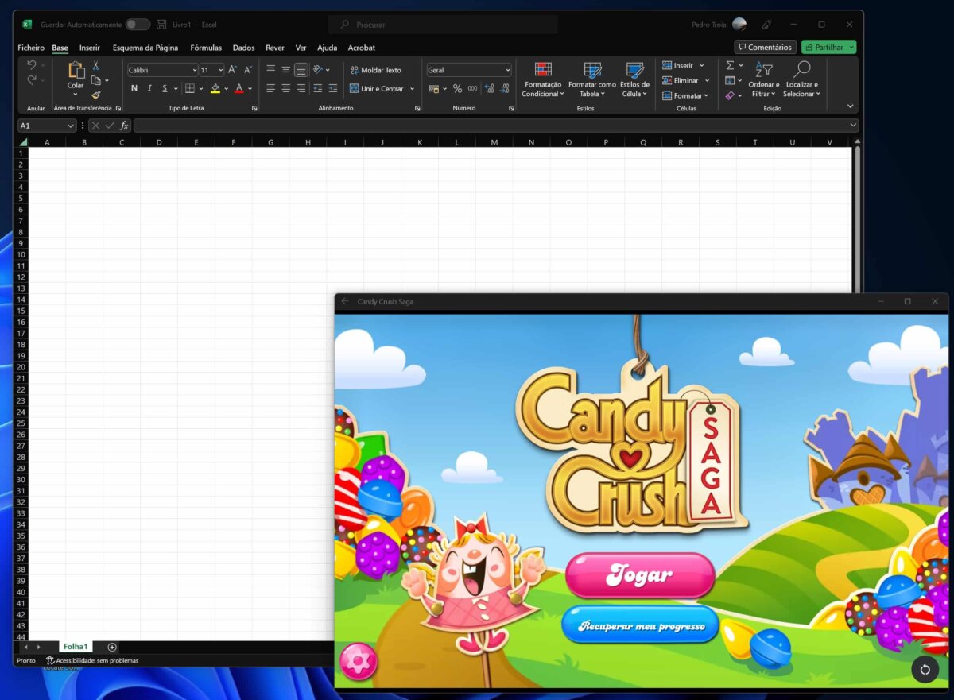The height and width of the screenshot is (700, 954).
Task: Open the Geral number format dropdown
Action: (507, 70)
